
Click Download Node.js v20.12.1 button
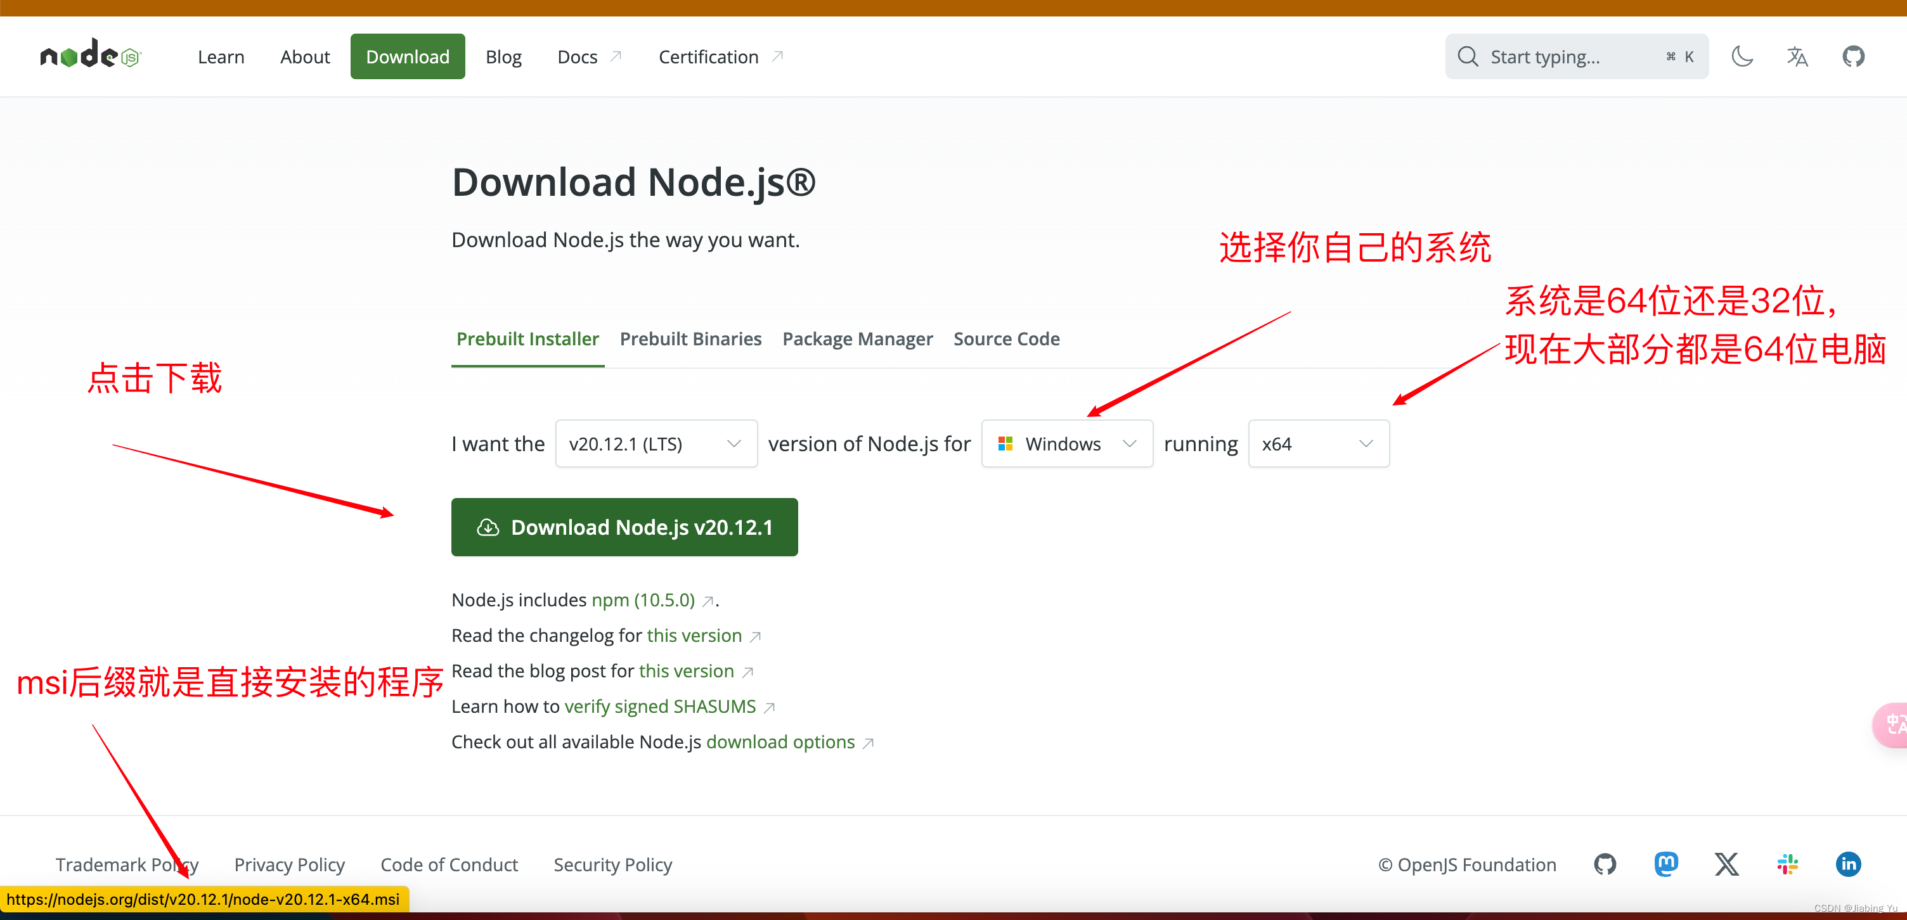coord(624,527)
